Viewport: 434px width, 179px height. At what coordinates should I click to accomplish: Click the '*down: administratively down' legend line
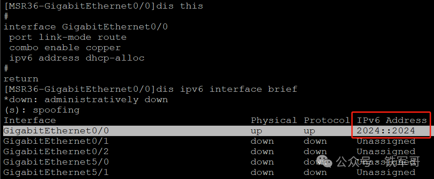[x=86, y=99]
